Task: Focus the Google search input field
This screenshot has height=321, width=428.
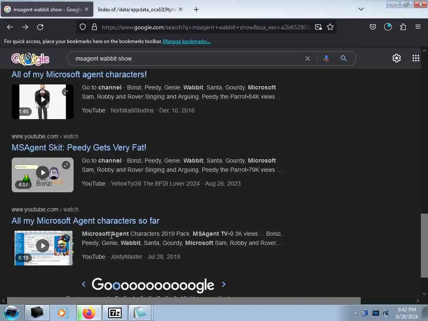Action: tap(189, 59)
